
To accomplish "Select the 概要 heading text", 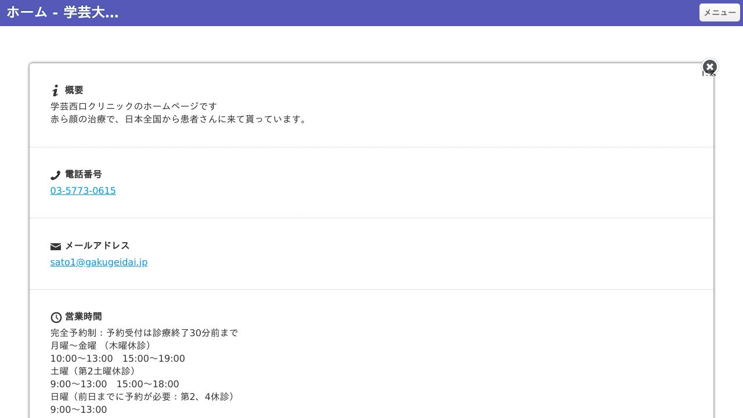I will tap(74, 90).
